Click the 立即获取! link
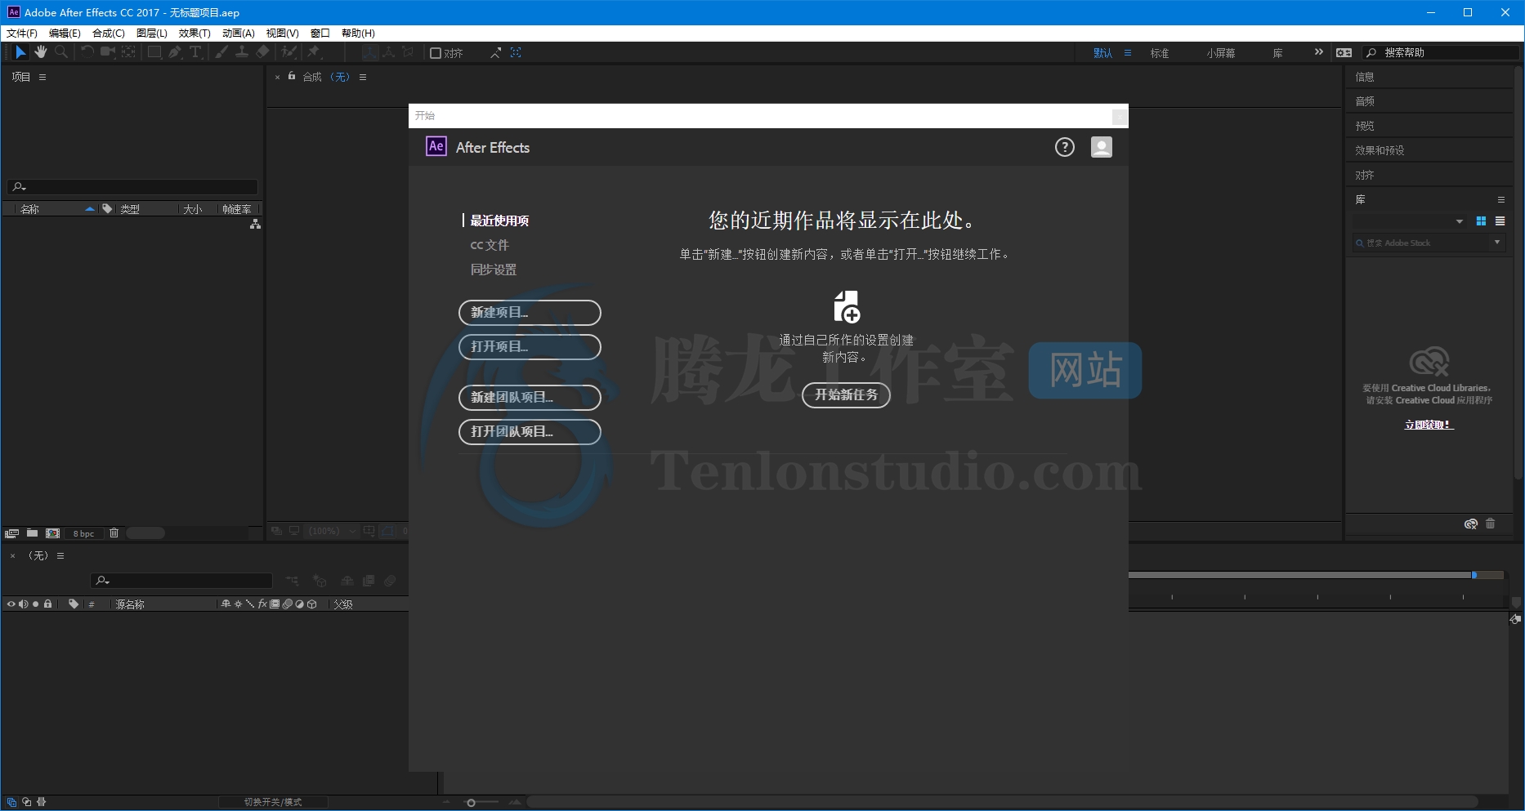 click(1429, 425)
